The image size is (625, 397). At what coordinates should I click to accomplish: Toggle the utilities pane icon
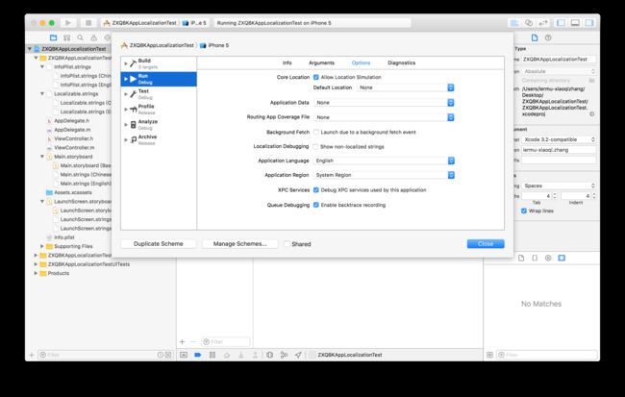[x=589, y=23]
